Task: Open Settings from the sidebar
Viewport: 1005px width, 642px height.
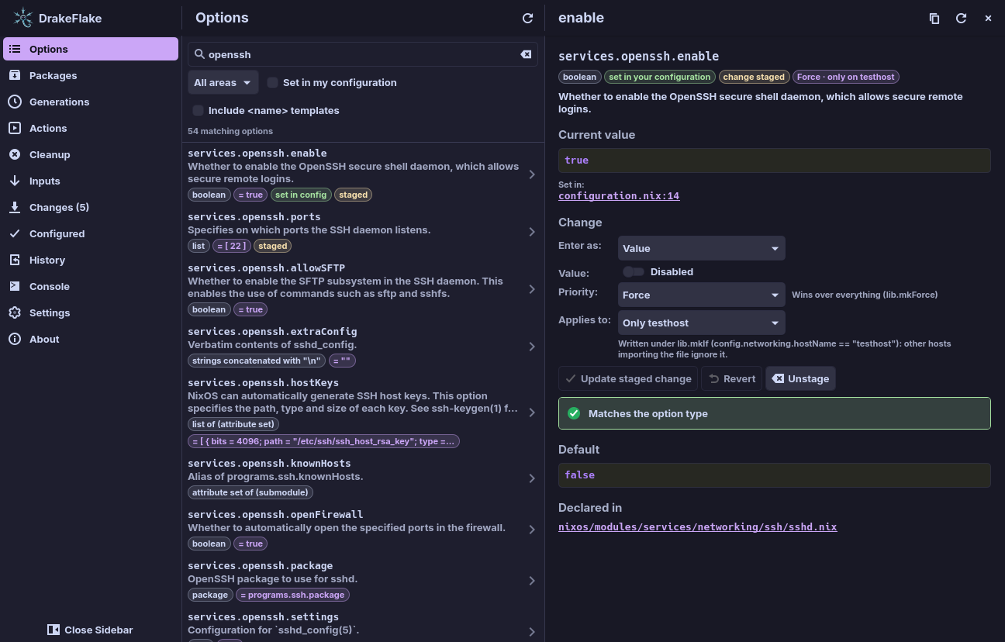Action: (91, 312)
